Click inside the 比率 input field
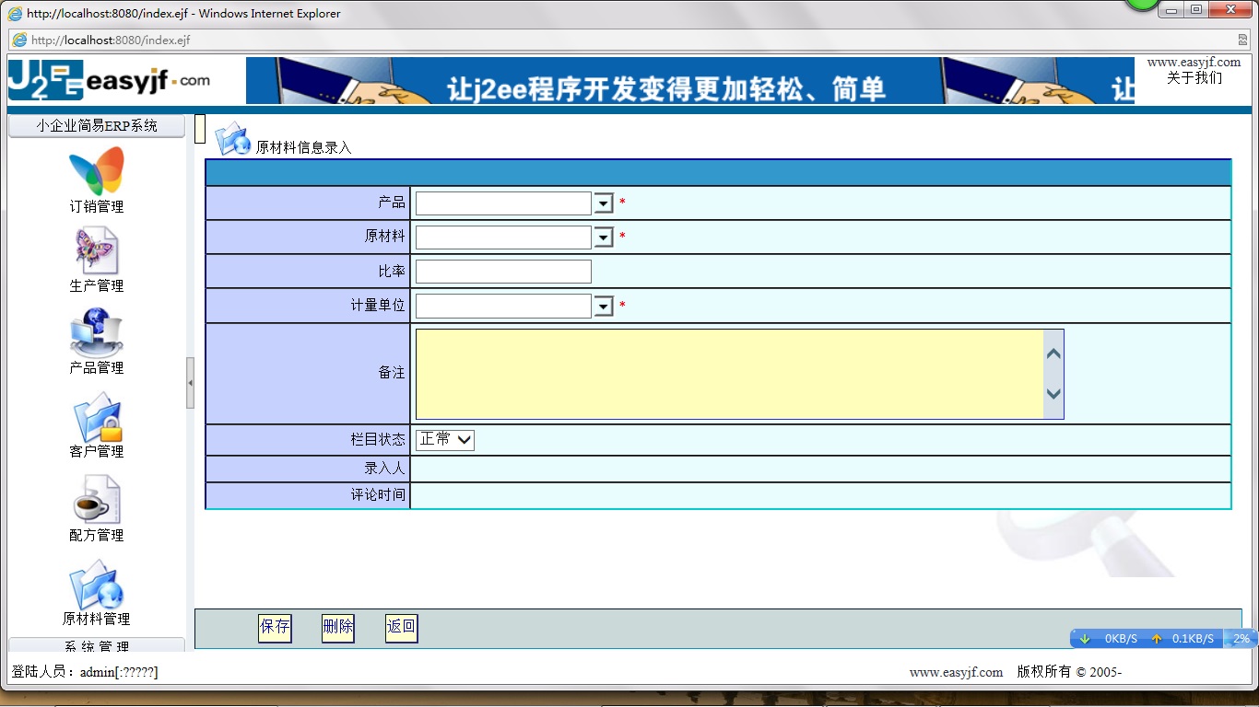The image size is (1259, 707). pos(503,272)
